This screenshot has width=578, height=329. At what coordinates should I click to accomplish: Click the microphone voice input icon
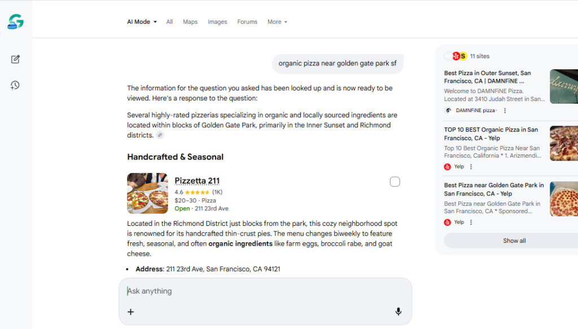[398, 312]
